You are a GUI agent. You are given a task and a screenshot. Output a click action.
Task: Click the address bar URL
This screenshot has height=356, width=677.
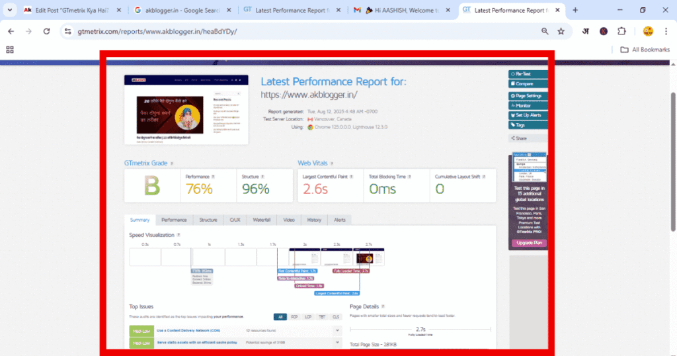tap(157, 31)
